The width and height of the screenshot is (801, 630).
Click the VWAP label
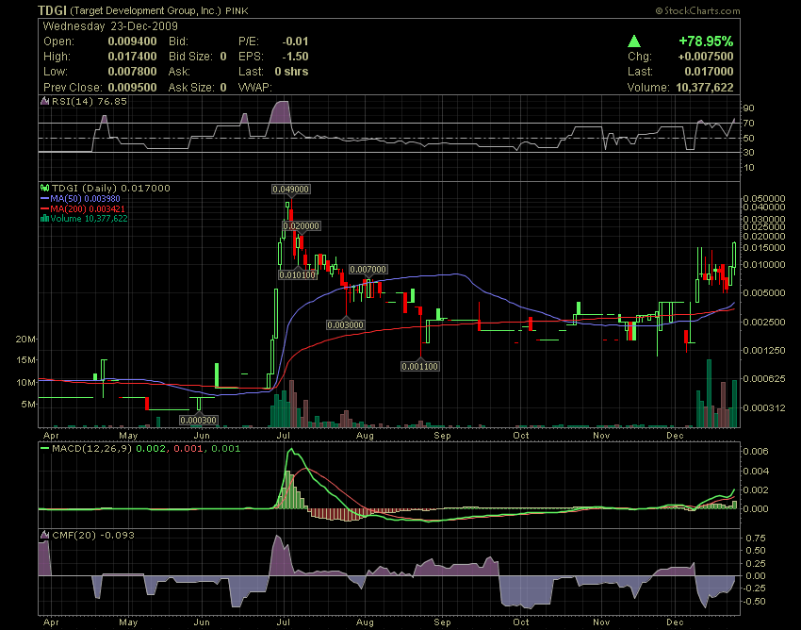[255, 87]
